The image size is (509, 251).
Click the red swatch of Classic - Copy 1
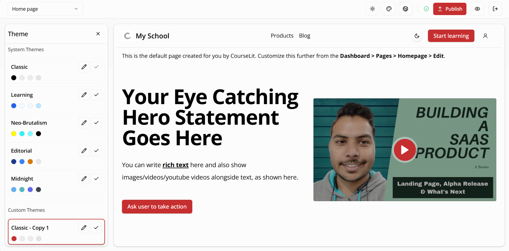[x=14, y=239]
